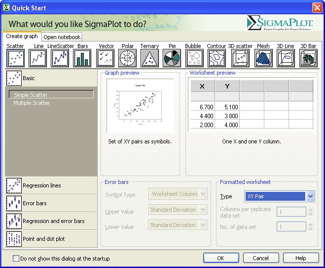
Task: Pick the Pie chart icon
Action: [x=172, y=58]
